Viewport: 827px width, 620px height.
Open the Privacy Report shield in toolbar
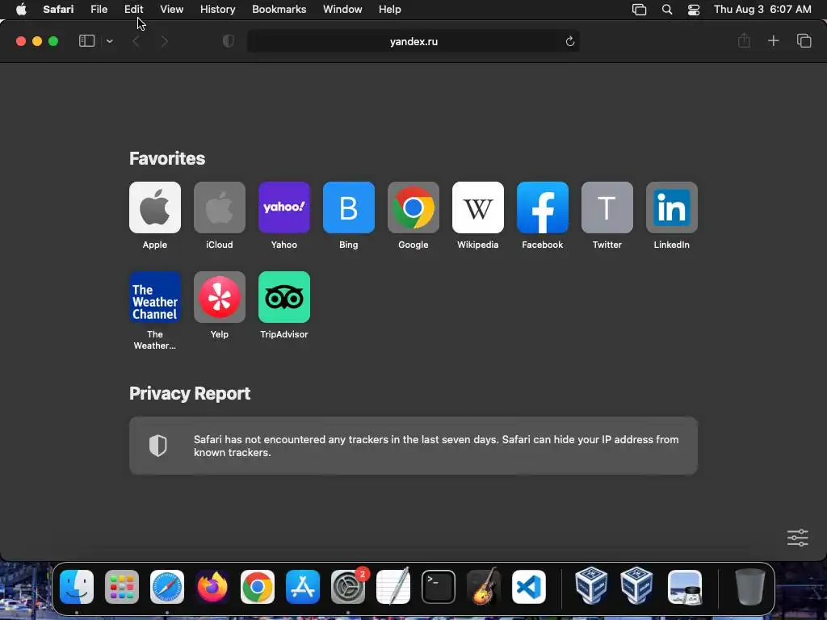[x=229, y=41]
